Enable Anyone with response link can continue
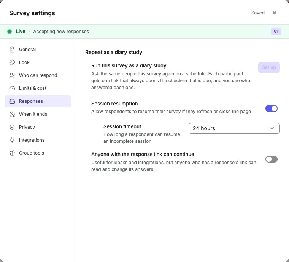The width and height of the screenshot is (289, 262). tap(271, 159)
